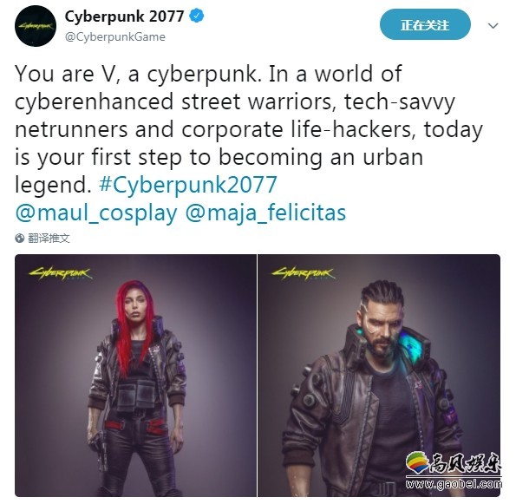
Task: Click the 高贝娱乐 watermark title
Action: tap(466, 463)
